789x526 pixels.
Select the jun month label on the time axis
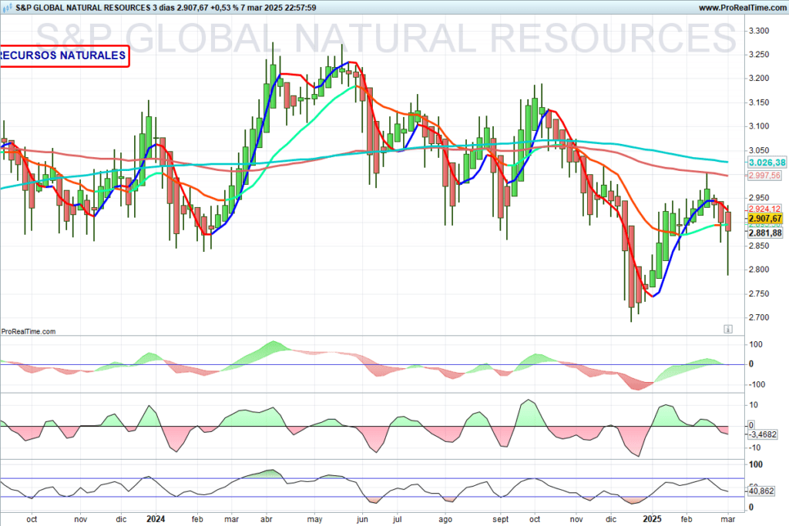pos(362,520)
